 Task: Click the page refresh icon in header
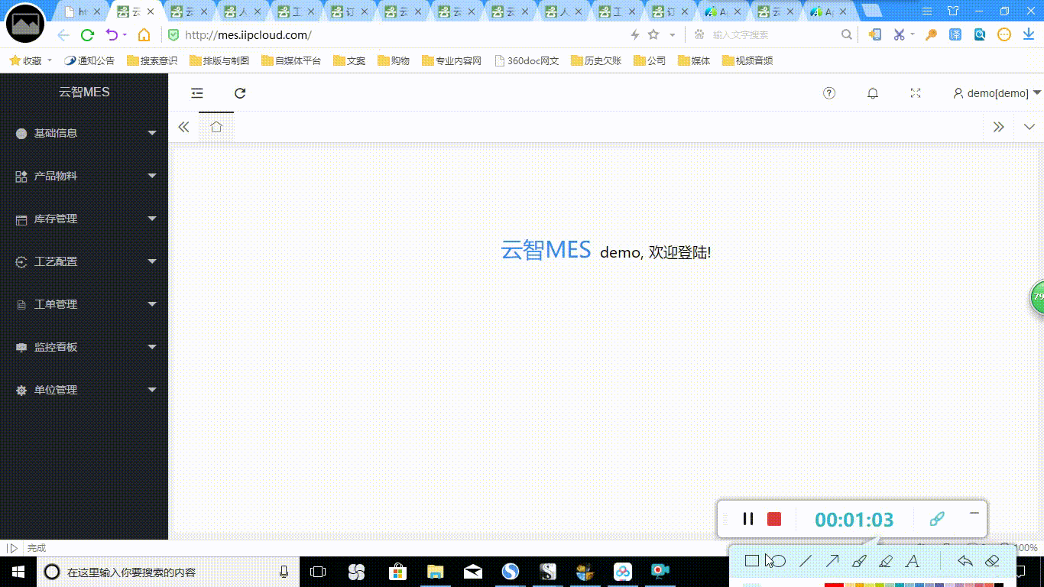click(x=240, y=93)
